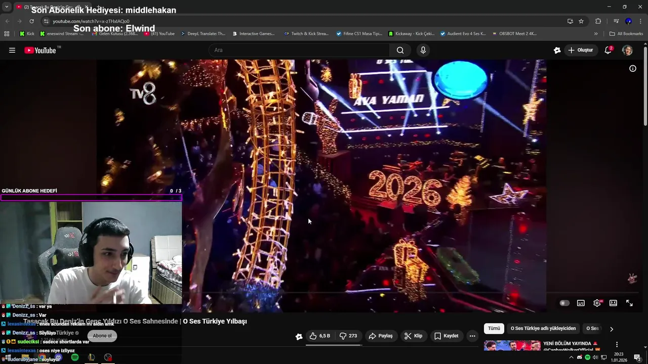Click the Chrome address bar URL
This screenshot has width=648, height=364.
pyautogui.click(x=91, y=21)
